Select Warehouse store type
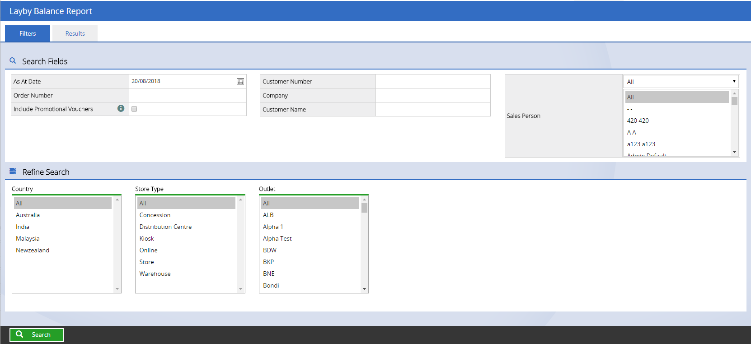 pyautogui.click(x=186, y=274)
